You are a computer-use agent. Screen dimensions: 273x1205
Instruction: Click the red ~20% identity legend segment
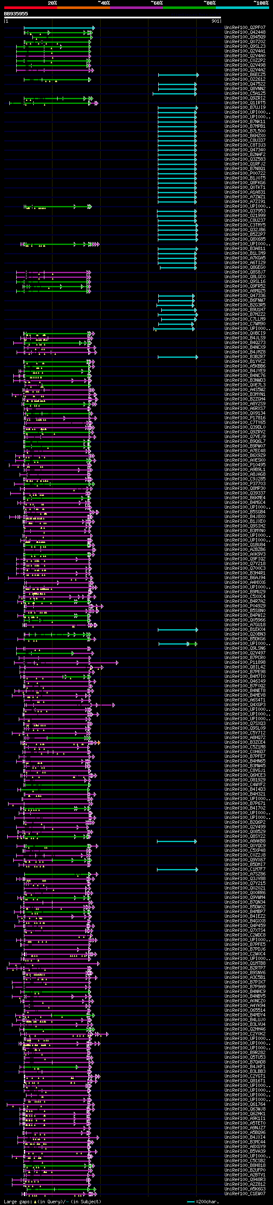30,8
